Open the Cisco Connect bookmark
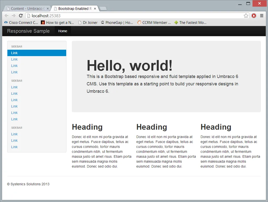The image size is (268, 202). (21, 23)
